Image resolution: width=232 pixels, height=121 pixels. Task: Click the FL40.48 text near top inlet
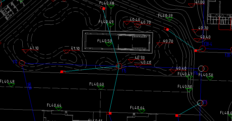(x=107, y=3)
